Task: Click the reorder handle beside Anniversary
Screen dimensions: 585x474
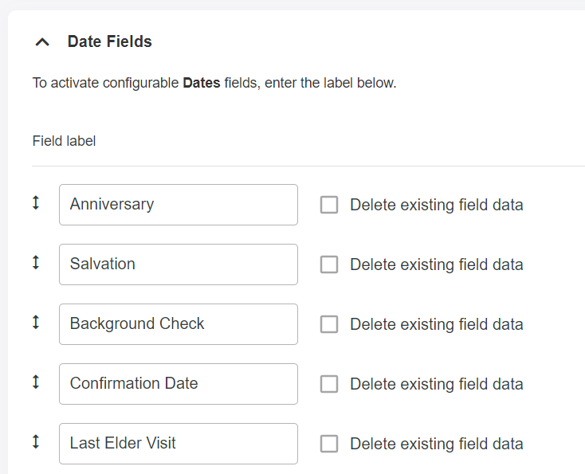Action: coord(35,204)
